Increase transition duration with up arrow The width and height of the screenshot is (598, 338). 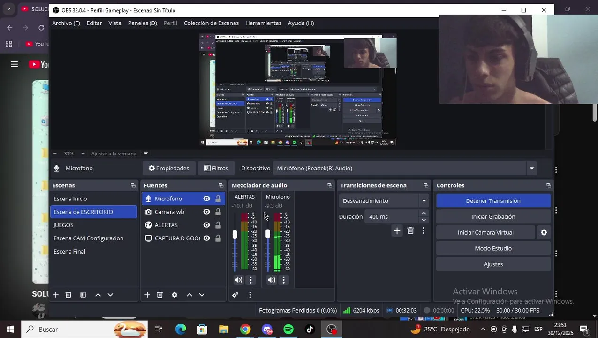[x=424, y=213]
